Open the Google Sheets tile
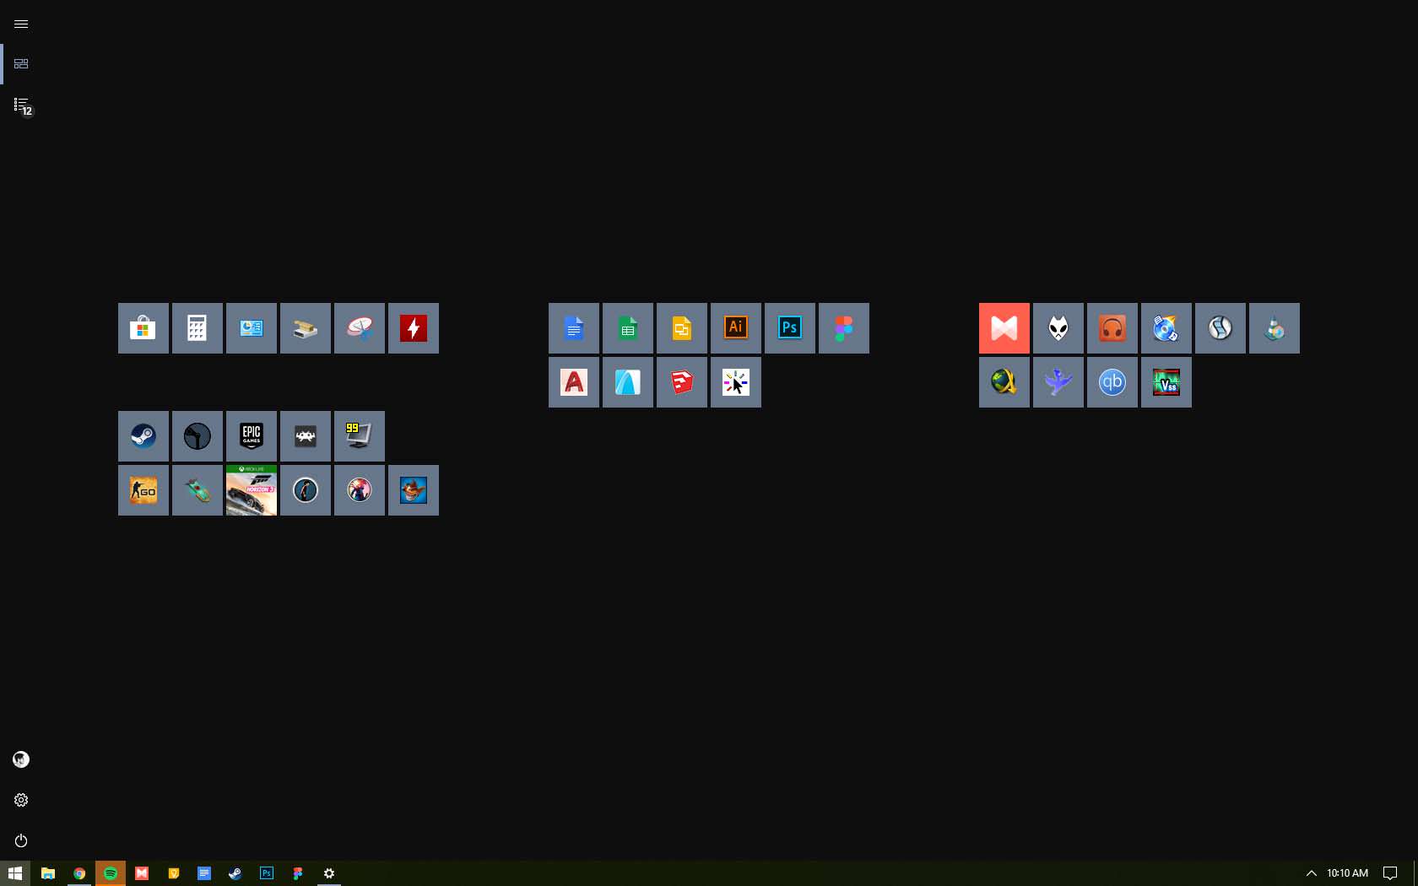 (x=628, y=328)
